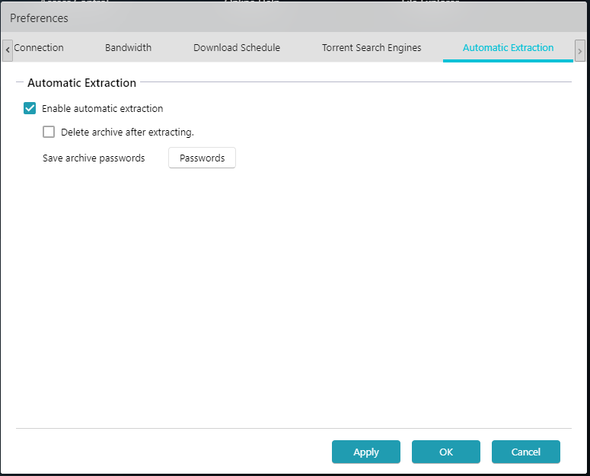
Task: Click the Automatic Extraction tab
Action: click(508, 48)
